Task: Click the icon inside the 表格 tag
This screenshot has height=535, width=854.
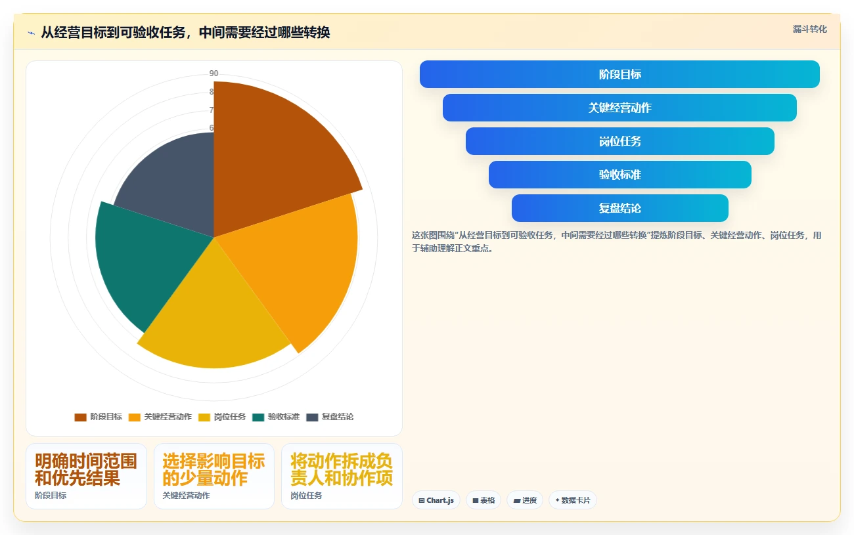Action: (x=476, y=501)
